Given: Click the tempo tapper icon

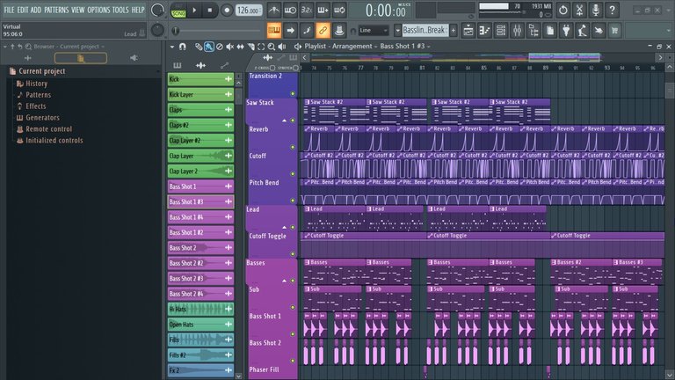Looking at the screenshot, I should [x=583, y=31].
